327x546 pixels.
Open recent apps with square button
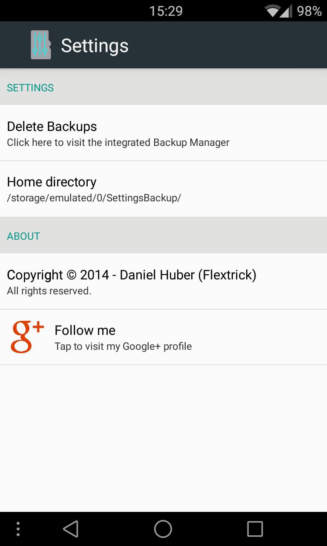[255, 529]
